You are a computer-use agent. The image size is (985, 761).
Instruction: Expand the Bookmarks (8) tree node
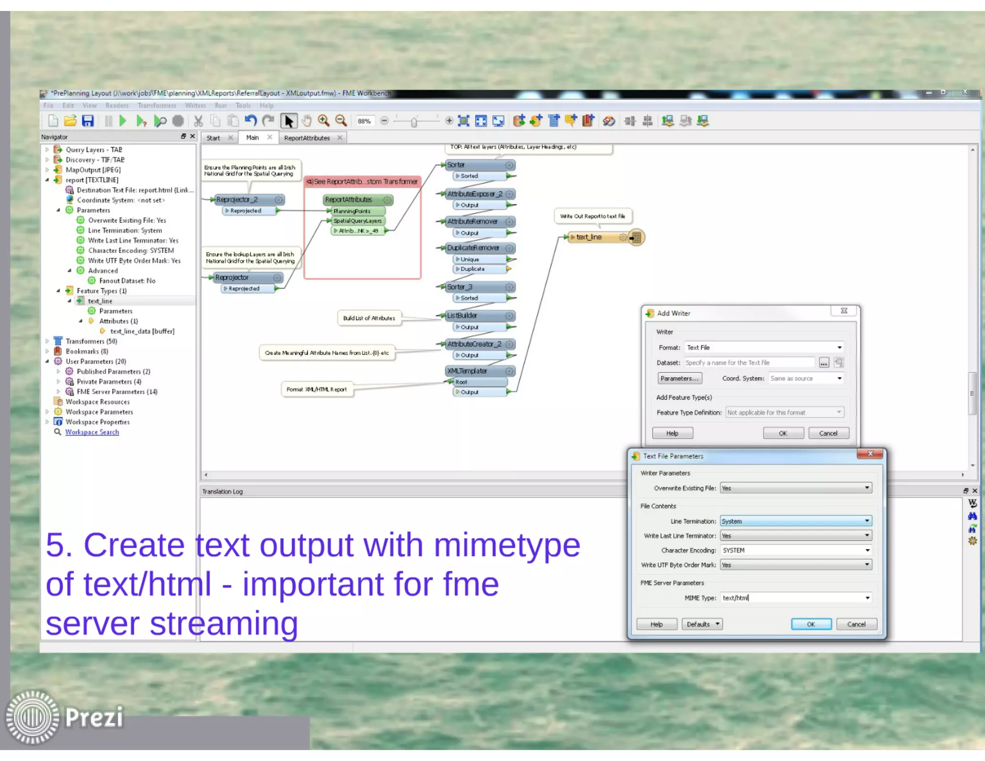click(x=47, y=351)
